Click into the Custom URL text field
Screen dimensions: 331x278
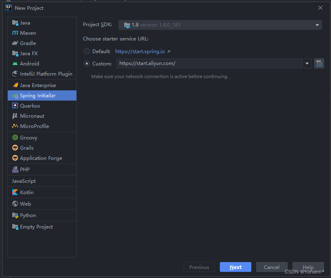click(x=210, y=63)
